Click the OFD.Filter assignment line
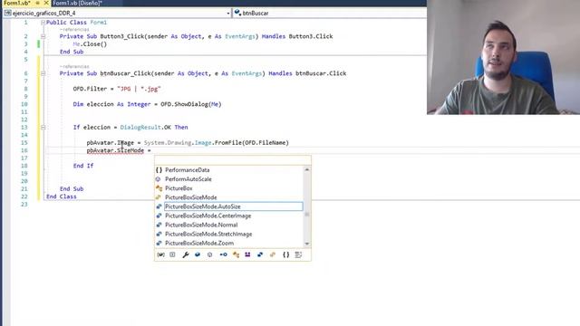The width and height of the screenshot is (580, 326). coord(117,89)
